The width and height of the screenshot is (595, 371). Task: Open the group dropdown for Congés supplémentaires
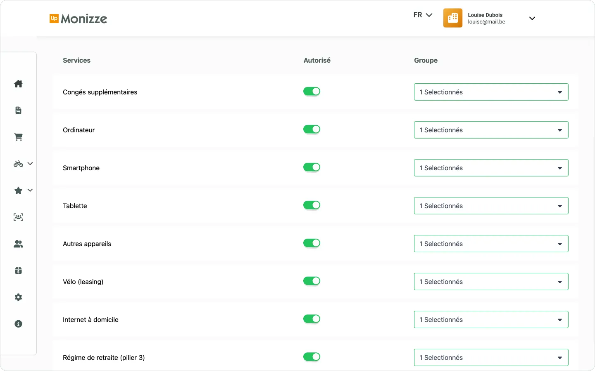[x=491, y=92]
